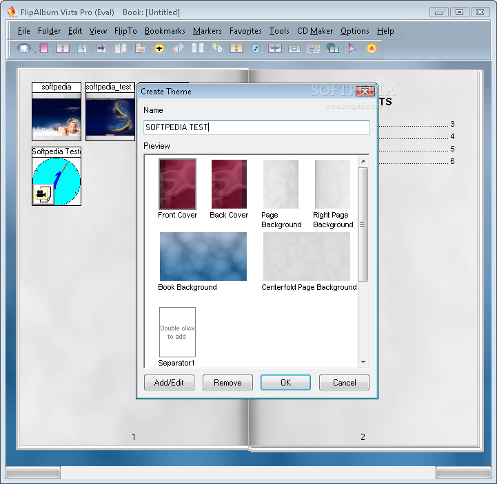The image size is (497, 484).
Task: Click page number 2 on right page
Action: [x=363, y=437]
